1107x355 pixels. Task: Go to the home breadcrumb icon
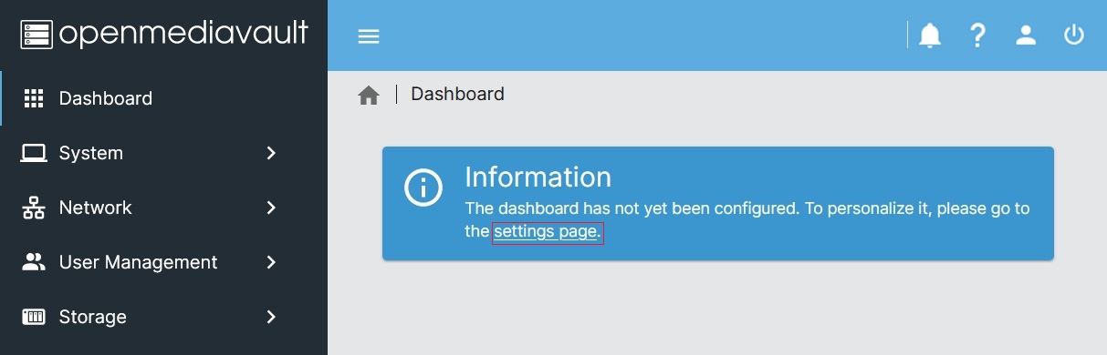(x=369, y=95)
